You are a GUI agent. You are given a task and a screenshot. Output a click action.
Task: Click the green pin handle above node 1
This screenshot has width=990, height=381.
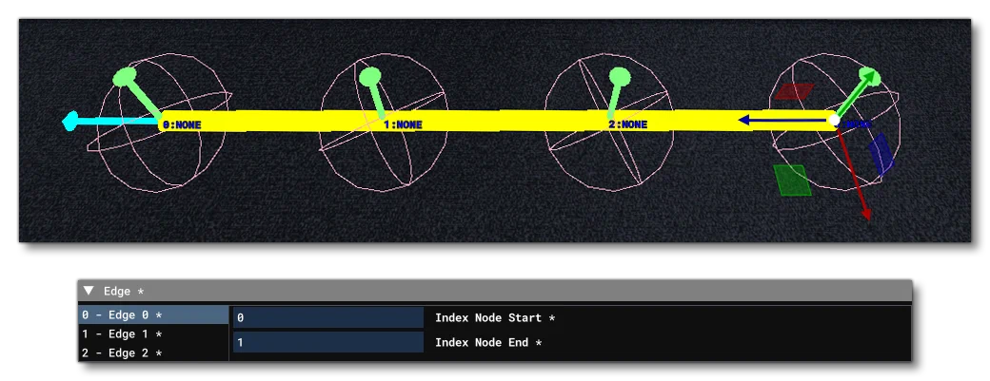370,77
